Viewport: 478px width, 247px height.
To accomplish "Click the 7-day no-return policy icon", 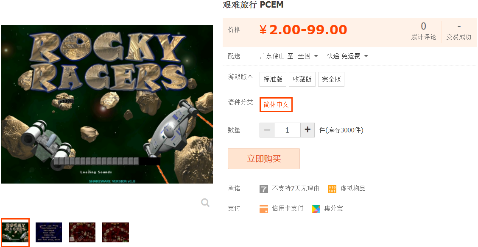I will [264, 189].
